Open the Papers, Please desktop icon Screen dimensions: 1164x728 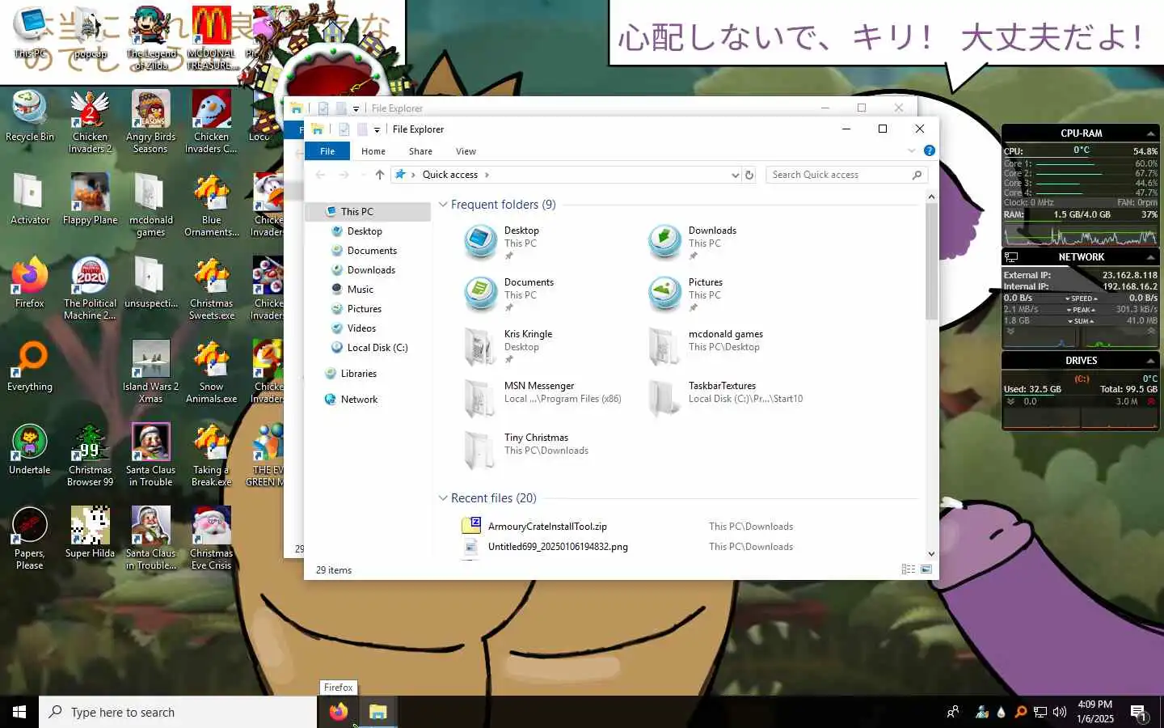pos(30,538)
